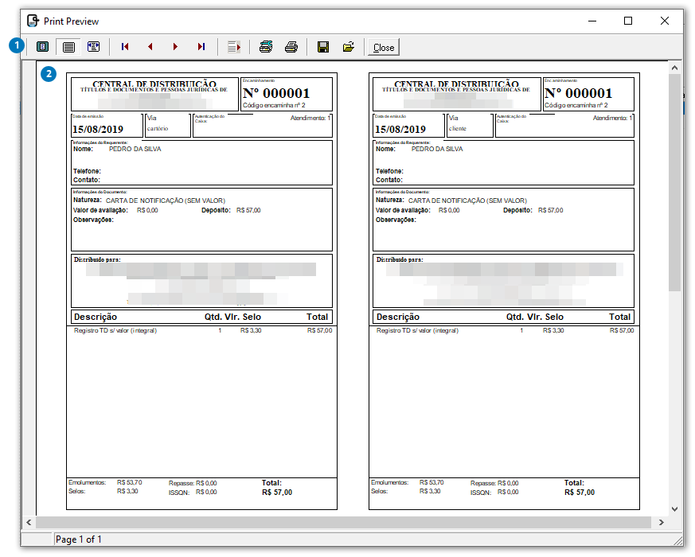Click horizontal scrollbar right arrow

coord(662,523)
